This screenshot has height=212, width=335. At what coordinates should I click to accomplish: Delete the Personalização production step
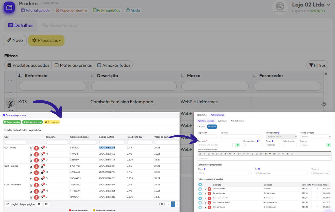point(209,194)
